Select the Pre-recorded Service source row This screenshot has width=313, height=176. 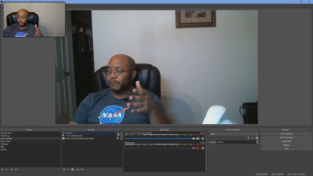point(92,136)
